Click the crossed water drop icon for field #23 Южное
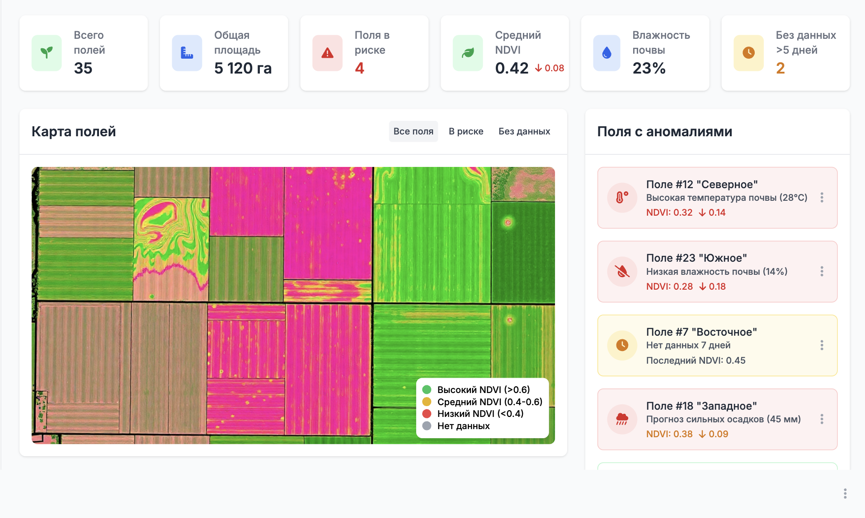865x518 pixels. (622, 271)
